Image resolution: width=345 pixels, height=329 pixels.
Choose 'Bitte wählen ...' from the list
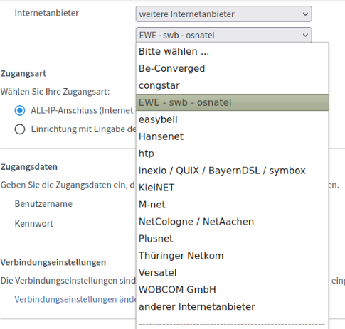(x=233, y=51)
